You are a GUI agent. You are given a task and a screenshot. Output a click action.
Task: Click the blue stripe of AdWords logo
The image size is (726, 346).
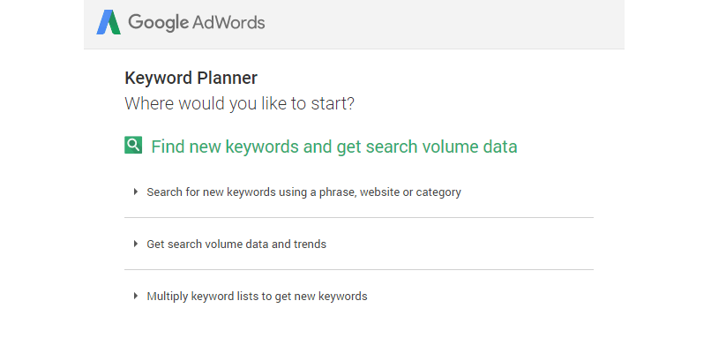[103, 23]
